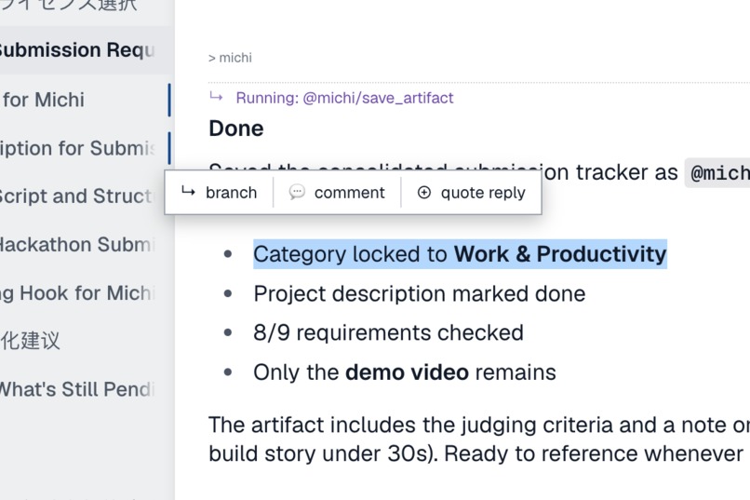Viewport: 750px width, 500px height.
Task: Click the arrow icon before Running label
Action: pos(216,97)
